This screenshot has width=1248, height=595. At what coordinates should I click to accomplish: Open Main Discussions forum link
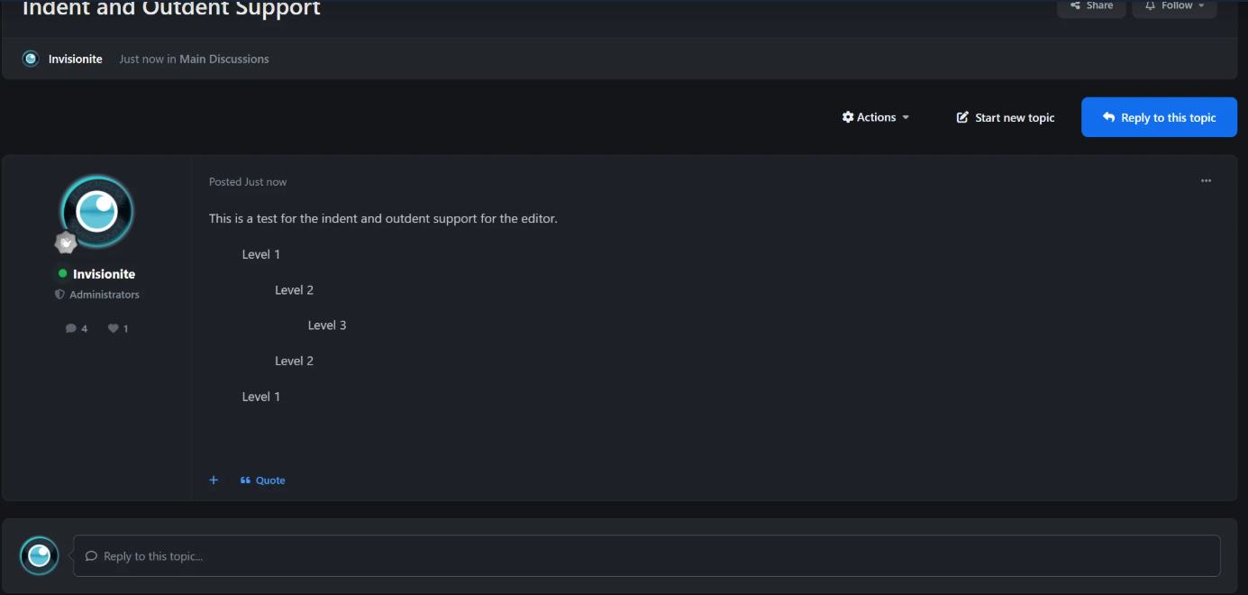224,59
